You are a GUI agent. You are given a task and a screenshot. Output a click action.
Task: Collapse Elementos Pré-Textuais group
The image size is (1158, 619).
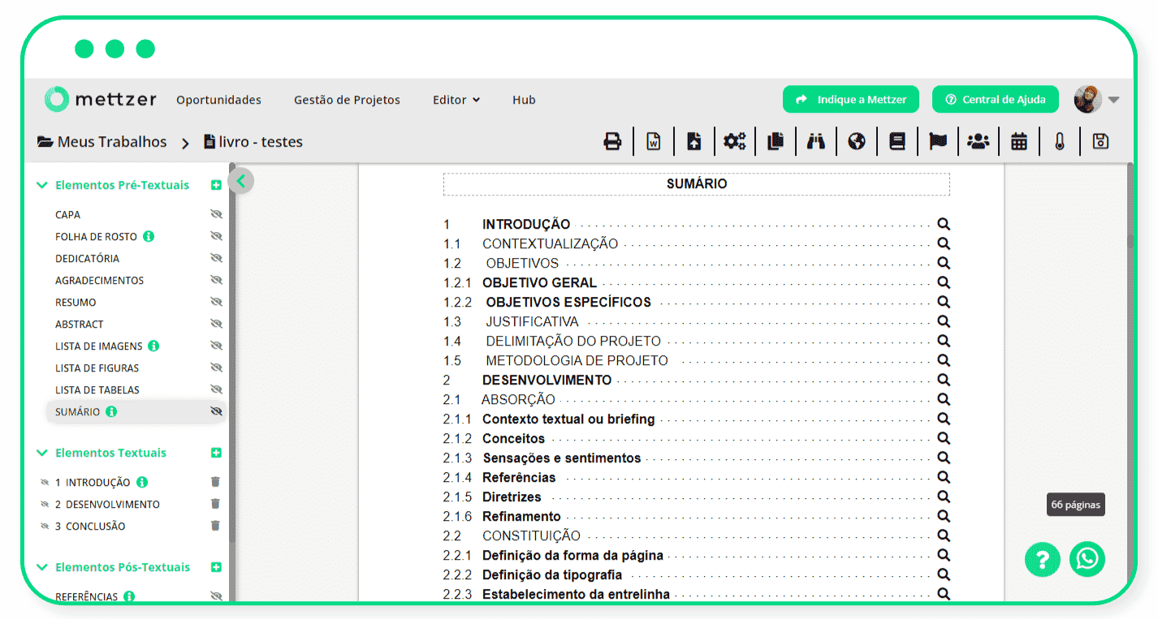[42, 185]
